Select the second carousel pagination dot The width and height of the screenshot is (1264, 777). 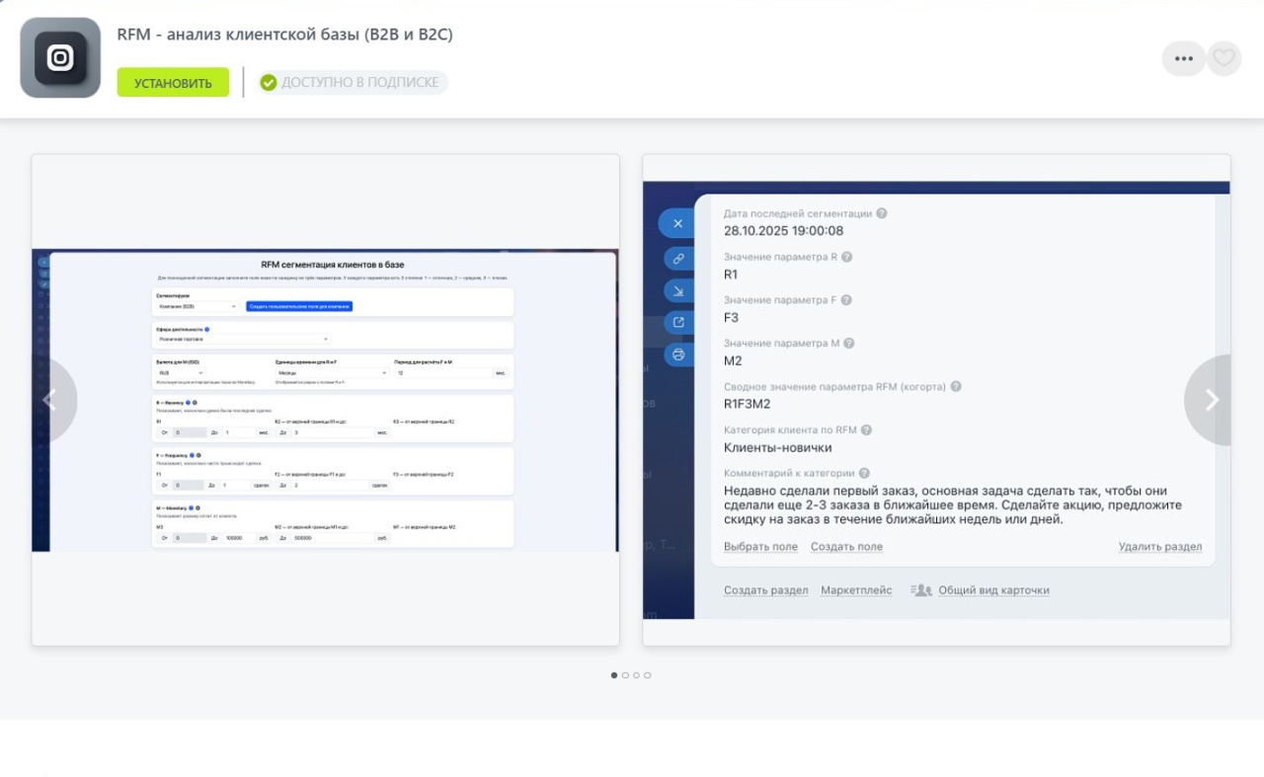pos(625,675)
